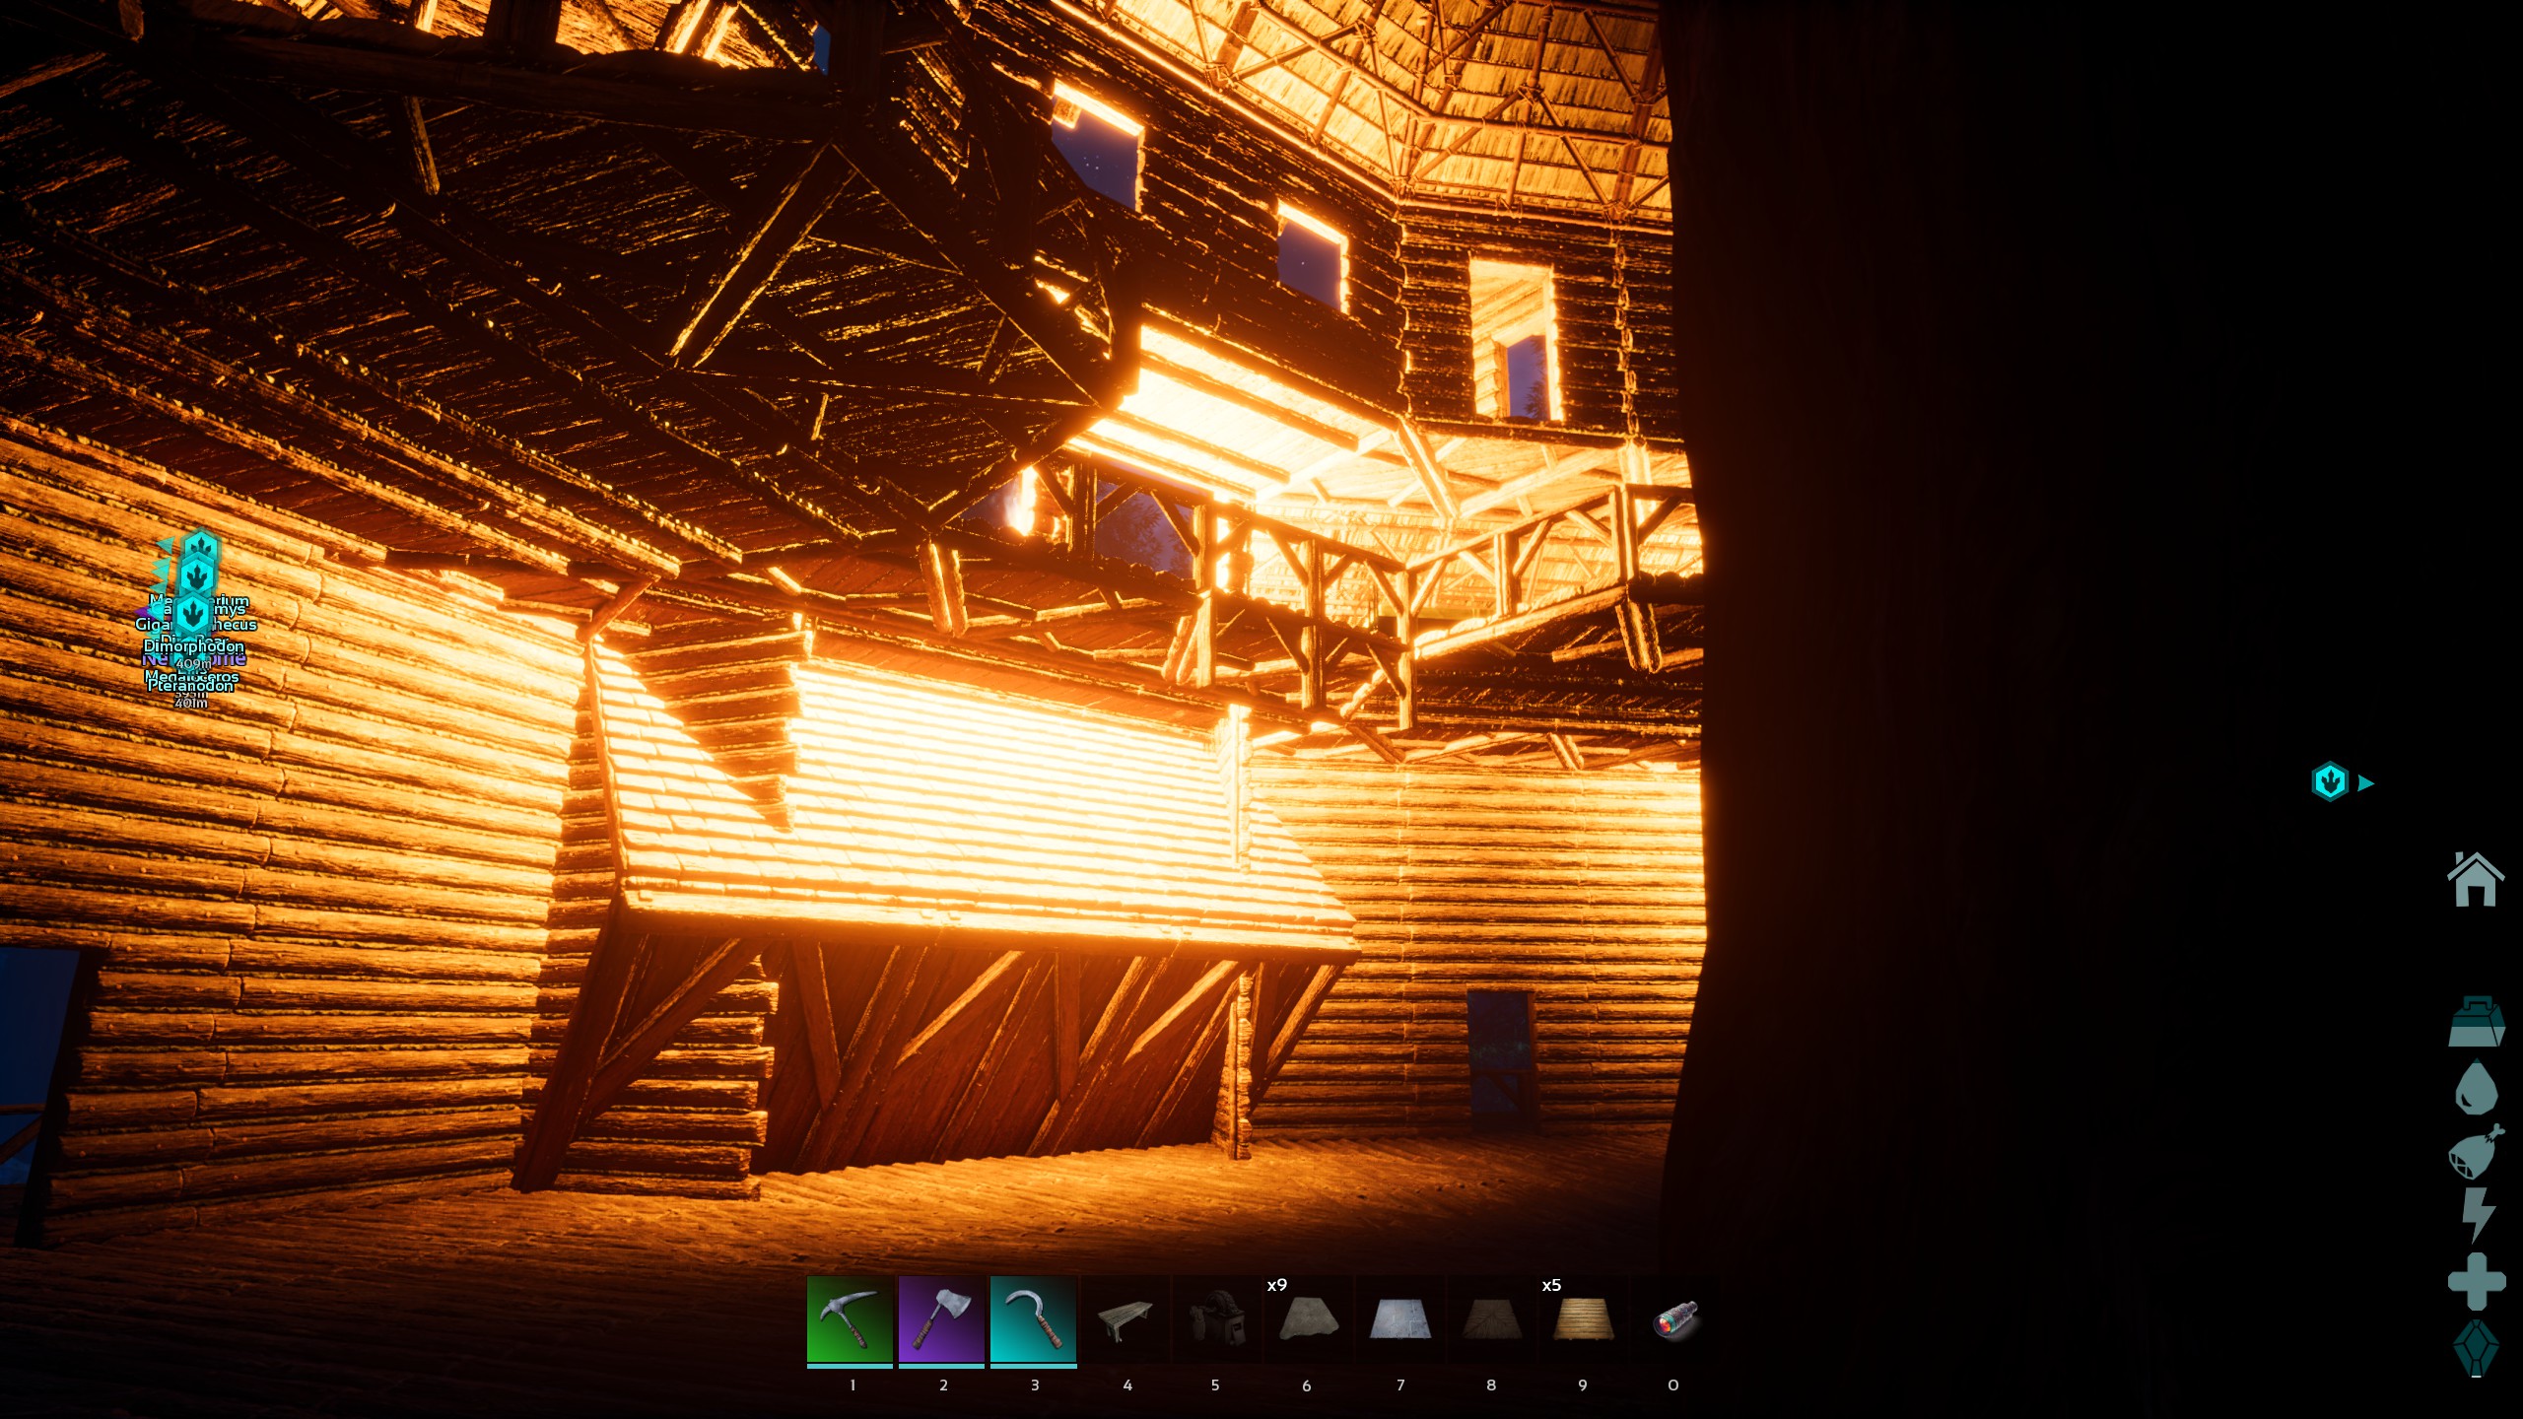
Task: Select the grinder structure in slot 5
Action: [1216, 1320]
